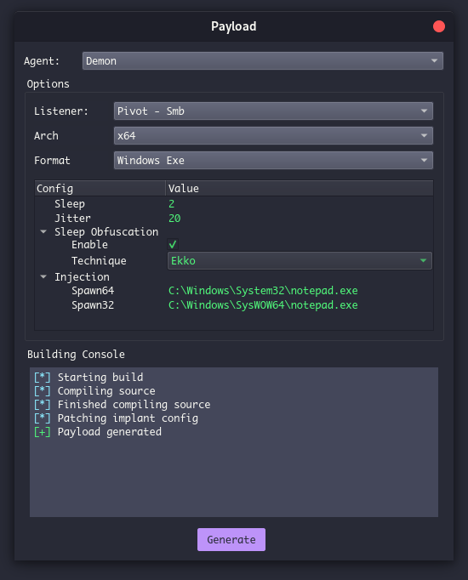Click the Starting build console line
This screenshot has height=580, width=468.
pyautogui.click(x=88, y=378)
